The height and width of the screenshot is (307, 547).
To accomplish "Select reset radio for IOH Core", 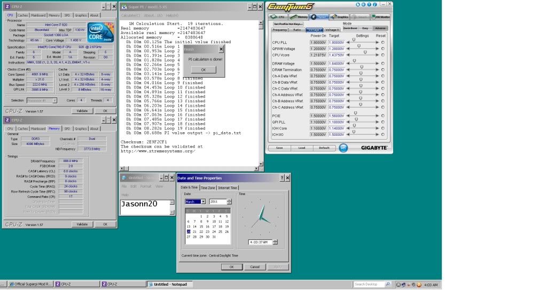I will [382, 128].
